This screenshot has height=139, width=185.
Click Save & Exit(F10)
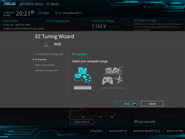[x=118, y=131]
